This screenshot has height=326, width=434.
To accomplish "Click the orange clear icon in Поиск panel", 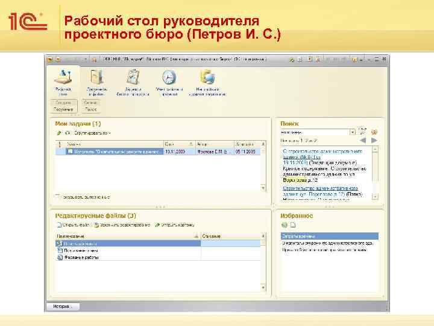I will click(374, 132).
